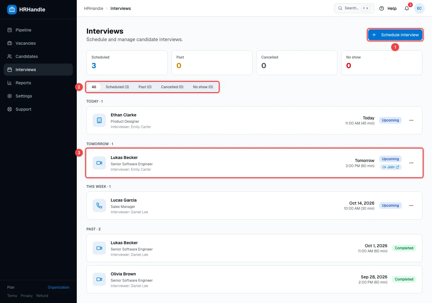Screen dimensions: 432x303
Task: Go to Candidates in the sidebar
Action: pos(38,56)
